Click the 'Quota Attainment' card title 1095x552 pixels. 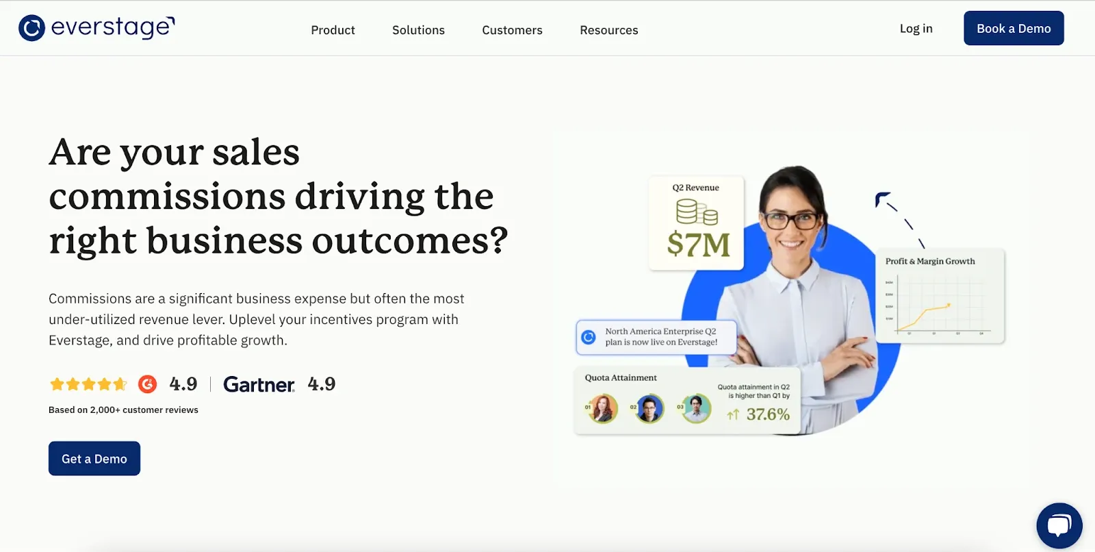click(x=621, y=377)
